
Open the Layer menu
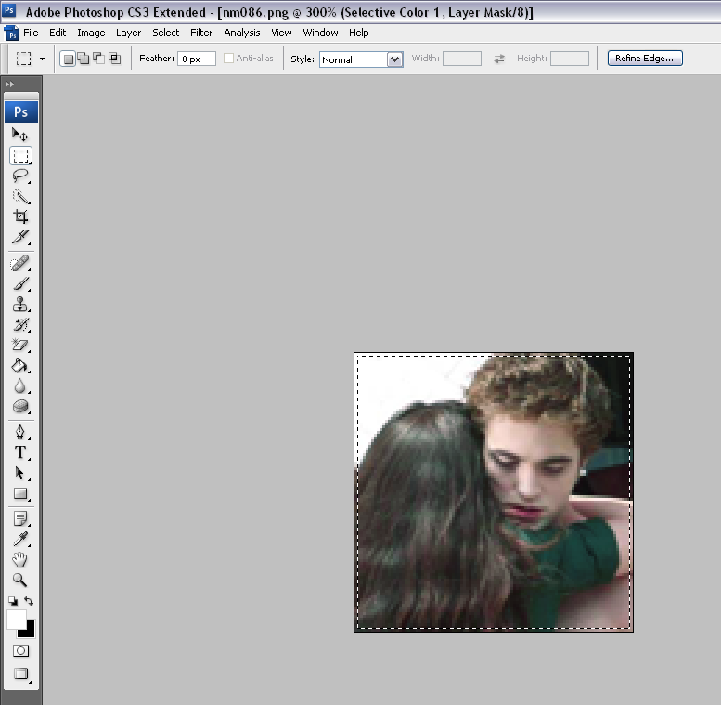(x=128, y=33)
